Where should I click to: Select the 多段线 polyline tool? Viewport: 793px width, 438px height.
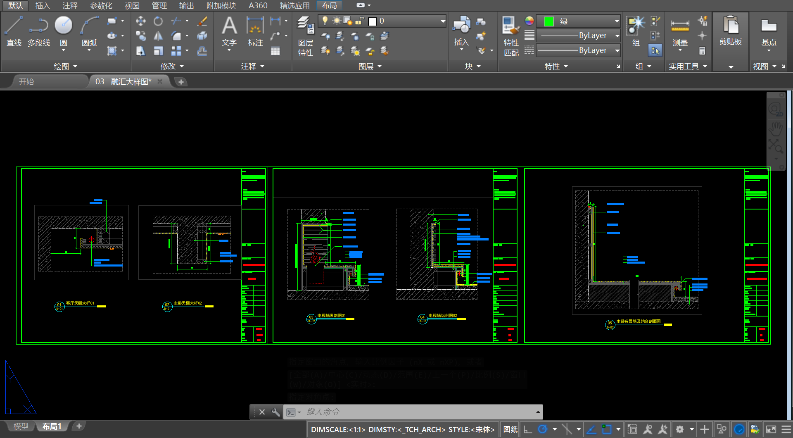click(39, 31)
